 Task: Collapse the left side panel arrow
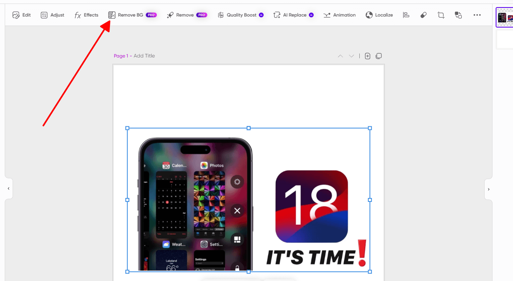[9, 189]
